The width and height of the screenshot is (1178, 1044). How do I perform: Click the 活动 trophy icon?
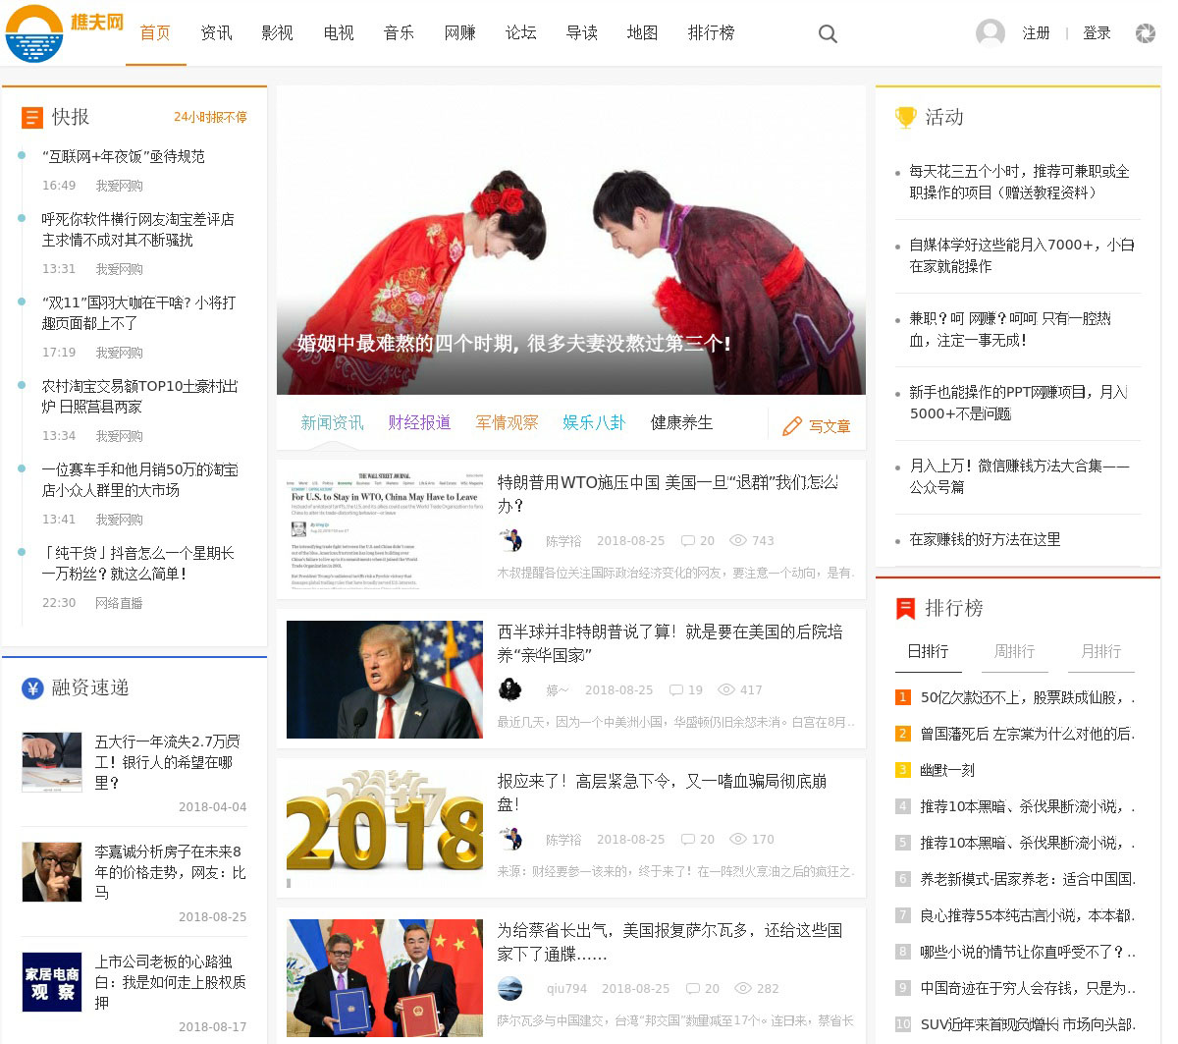click(x=905, y=118)
